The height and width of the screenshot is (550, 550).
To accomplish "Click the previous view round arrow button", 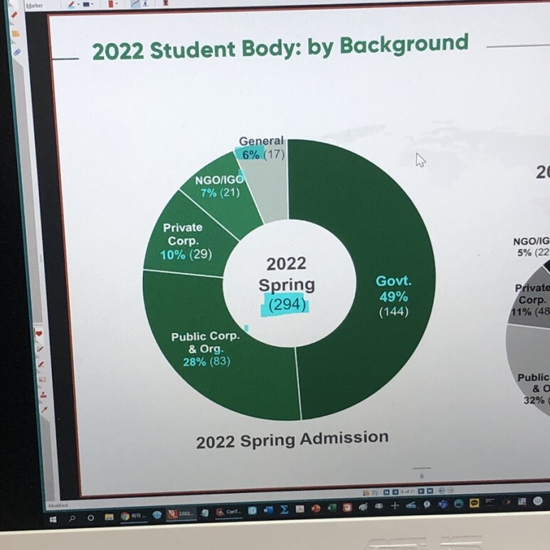I will pos(442,490).
